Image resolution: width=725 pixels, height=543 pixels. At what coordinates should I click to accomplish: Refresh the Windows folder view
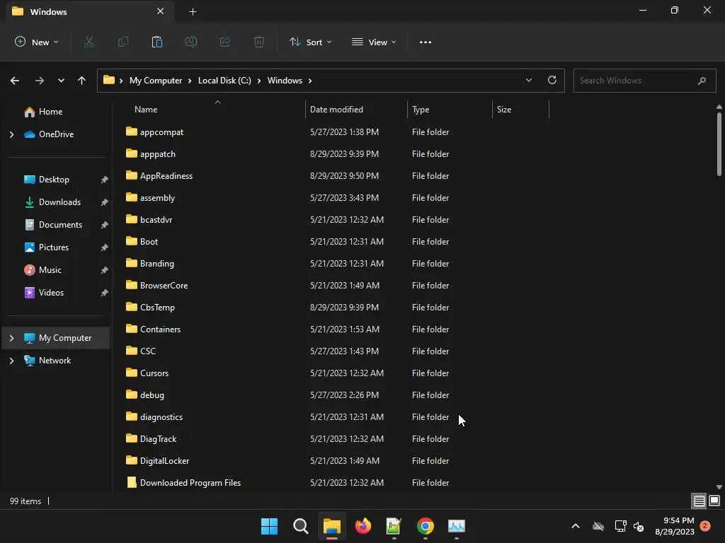(552, 80)
